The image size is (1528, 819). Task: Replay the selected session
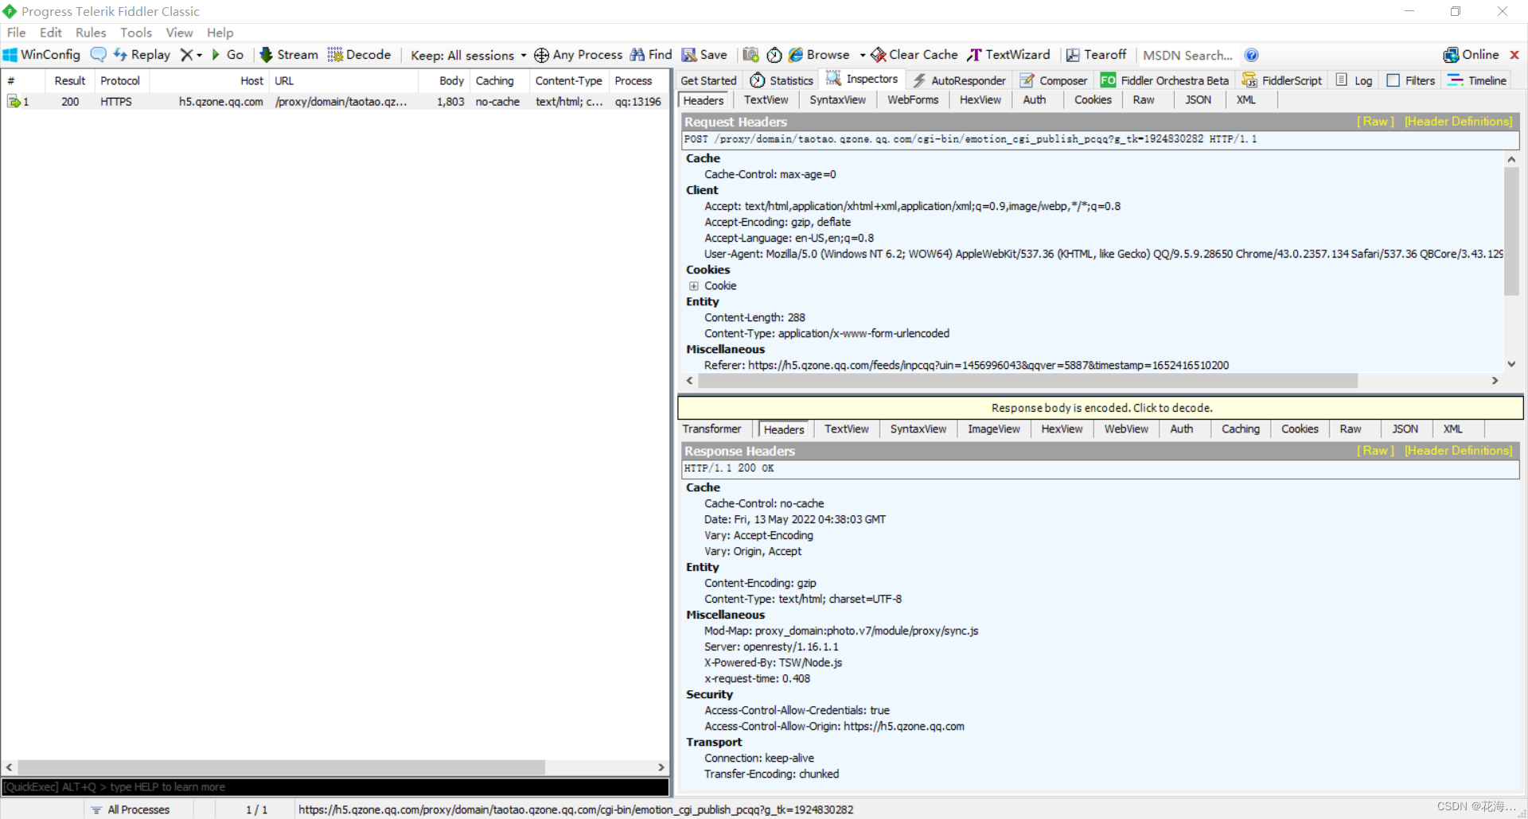pyautogui.click(x=142, y=55)
